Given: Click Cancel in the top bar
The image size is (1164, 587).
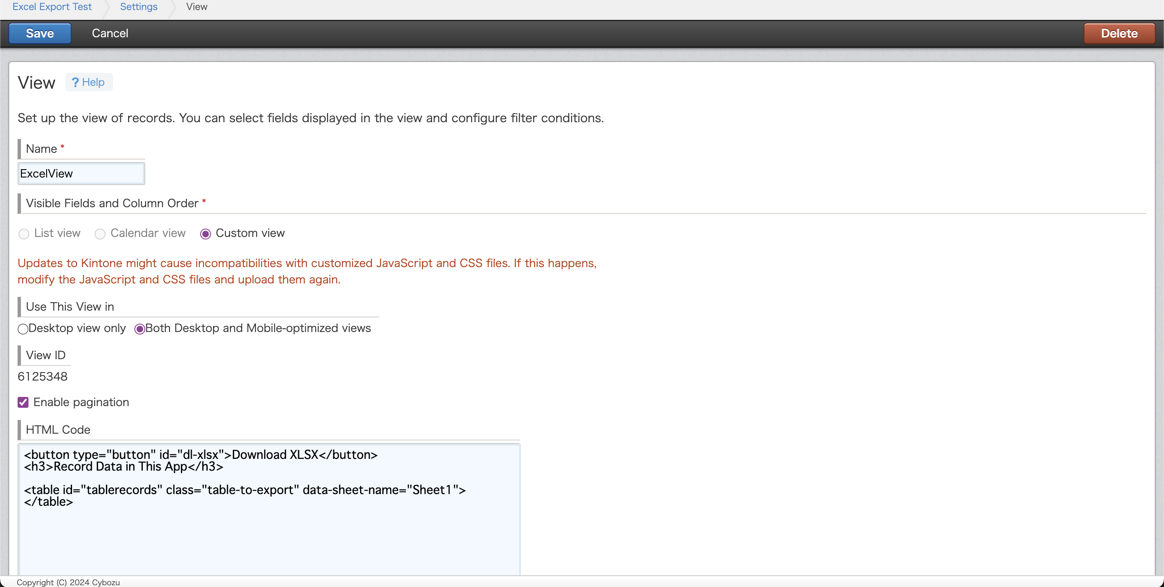Looking at the screenshot, I should (110, 33).
